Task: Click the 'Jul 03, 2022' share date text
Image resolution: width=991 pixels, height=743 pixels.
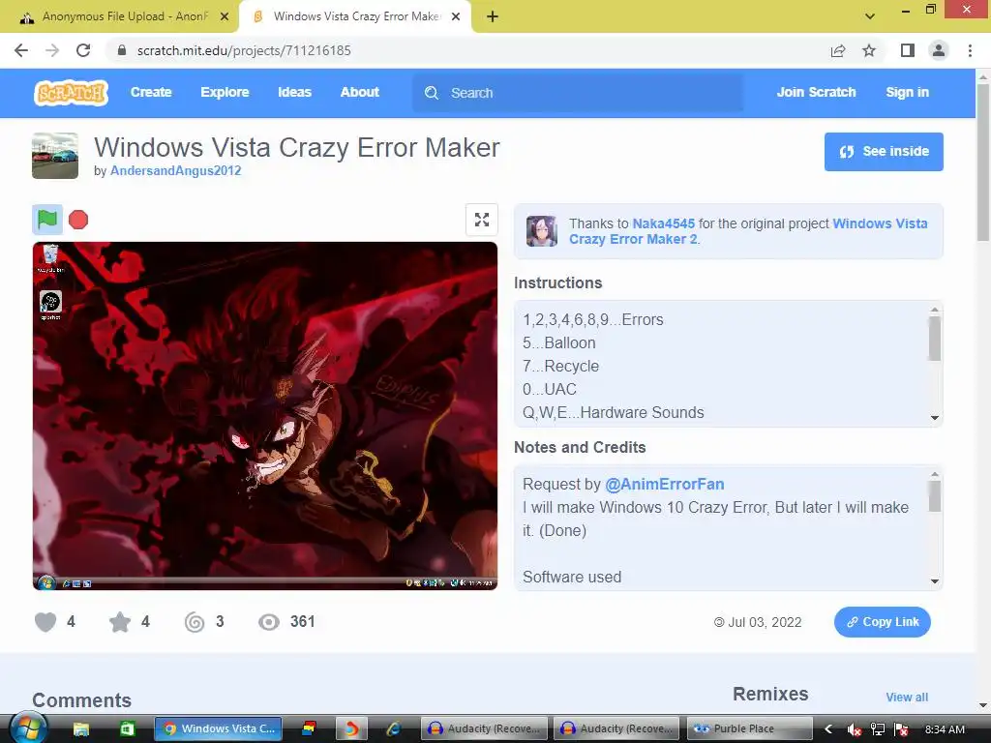Action: pos(765,622)
